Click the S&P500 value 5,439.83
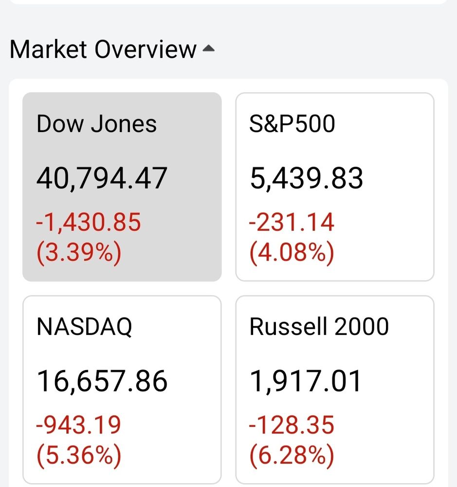 (x=306, y=178)
